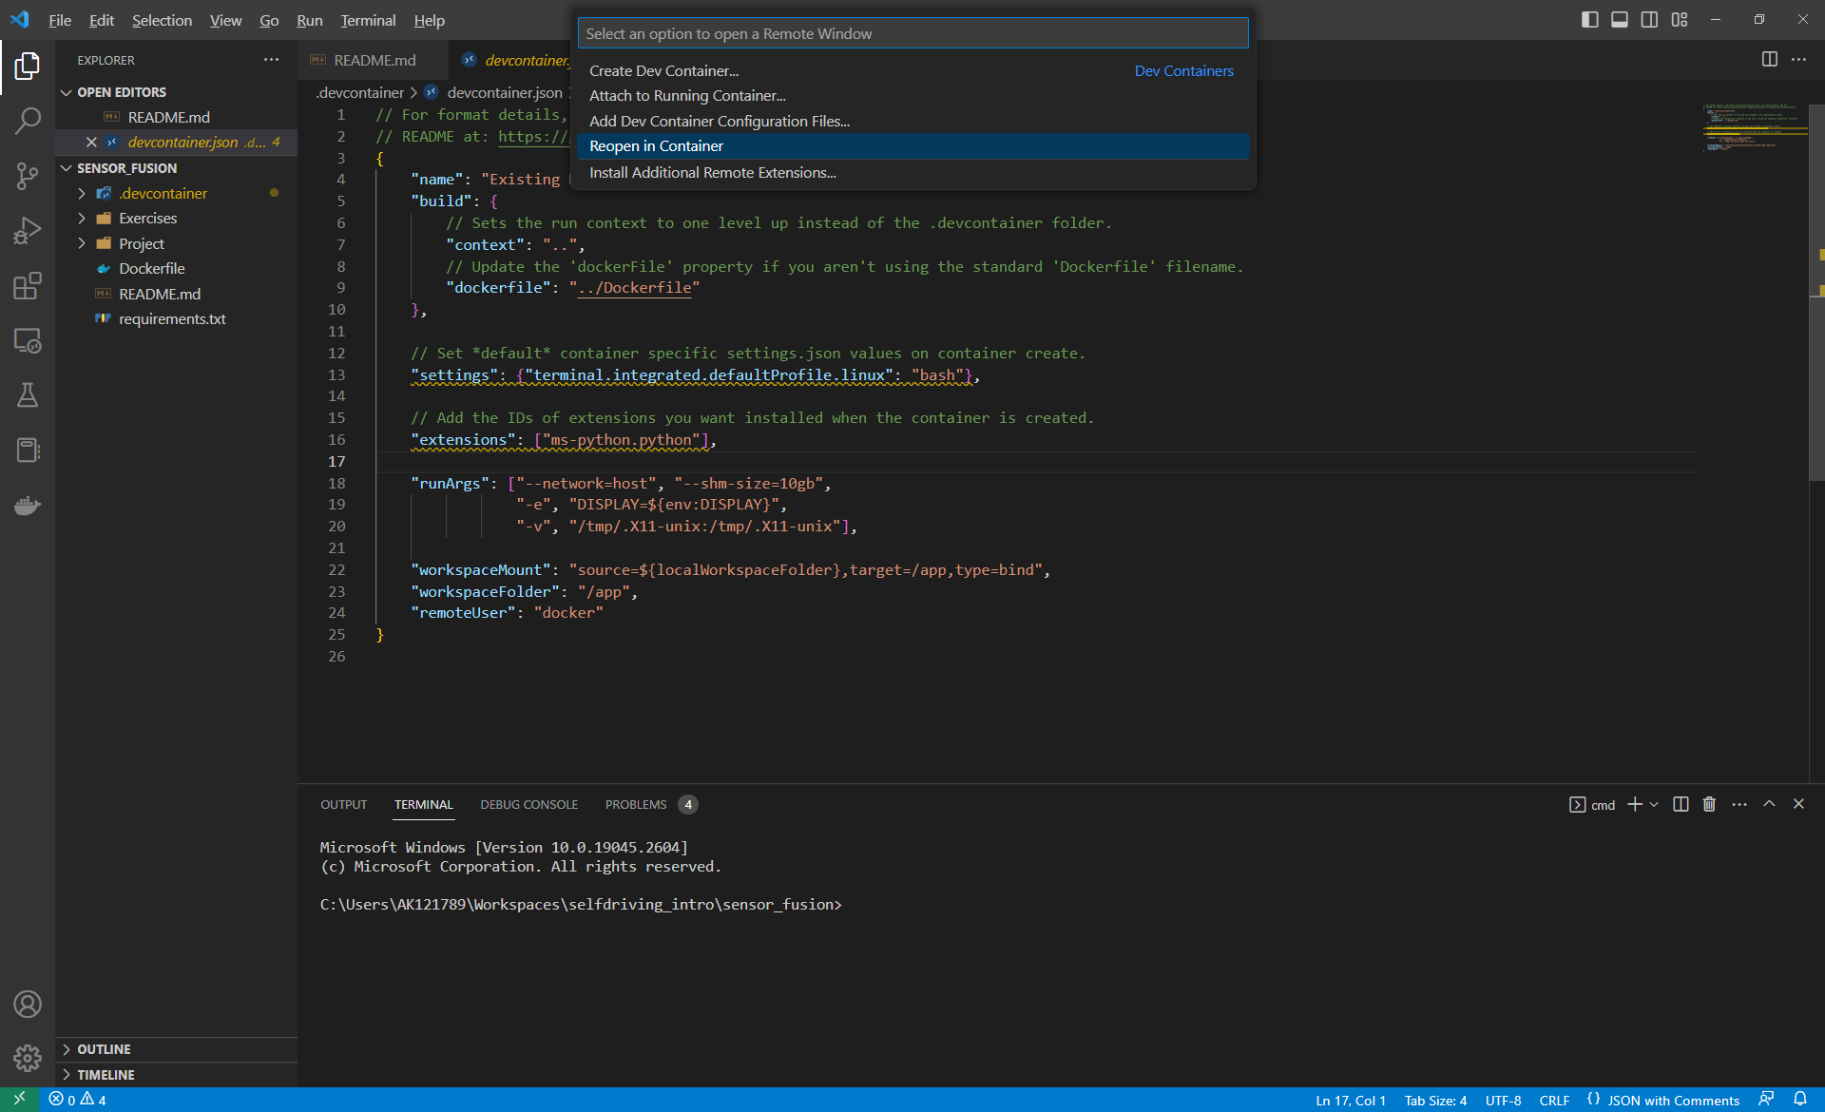Open the Source Control view

(x=28, y=176)
